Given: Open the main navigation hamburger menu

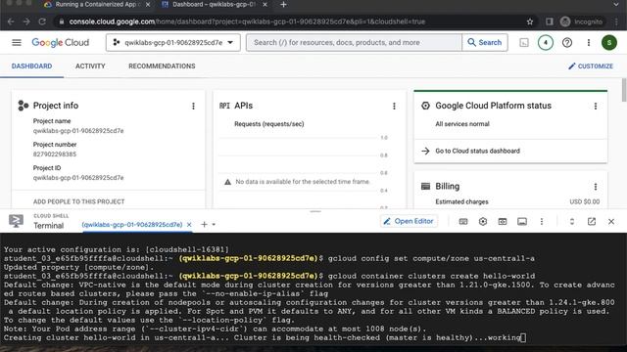Looking at the screenshot, I should click(17, 42).
